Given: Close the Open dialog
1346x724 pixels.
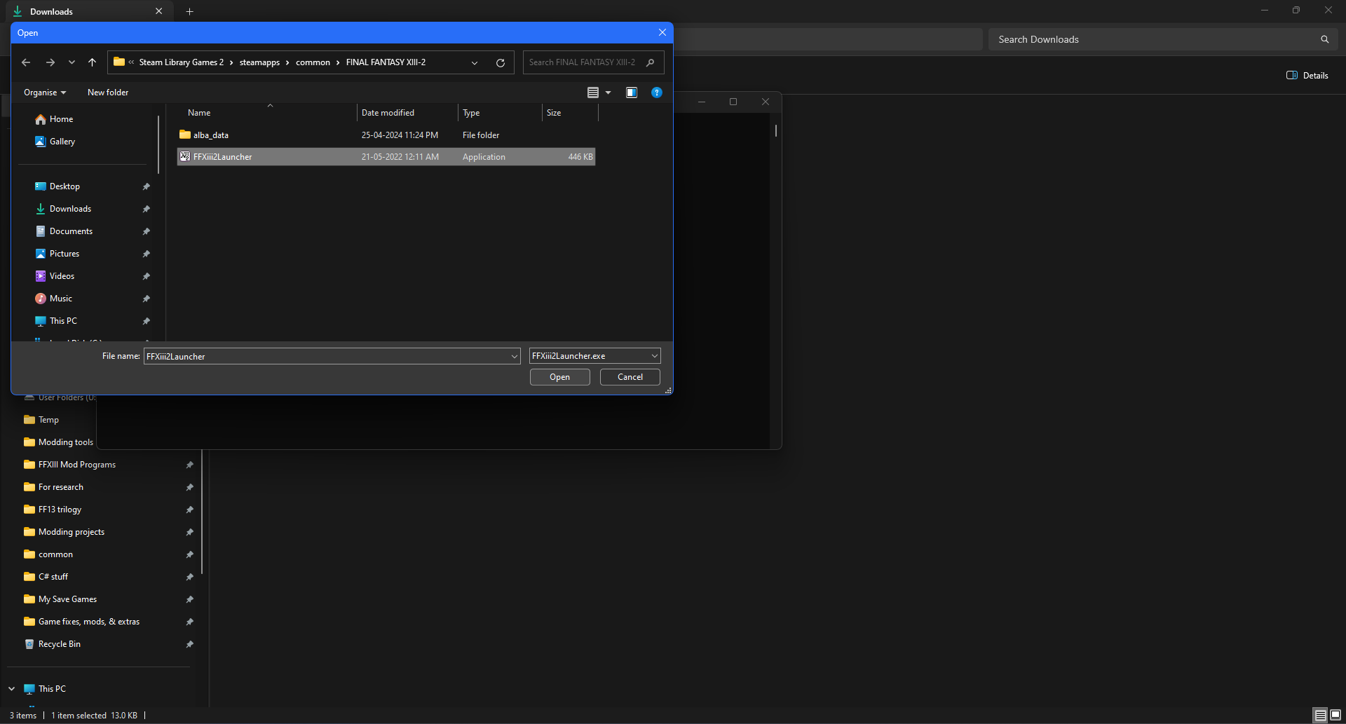Looking at the screenshot, I should (x=662, y=33).
